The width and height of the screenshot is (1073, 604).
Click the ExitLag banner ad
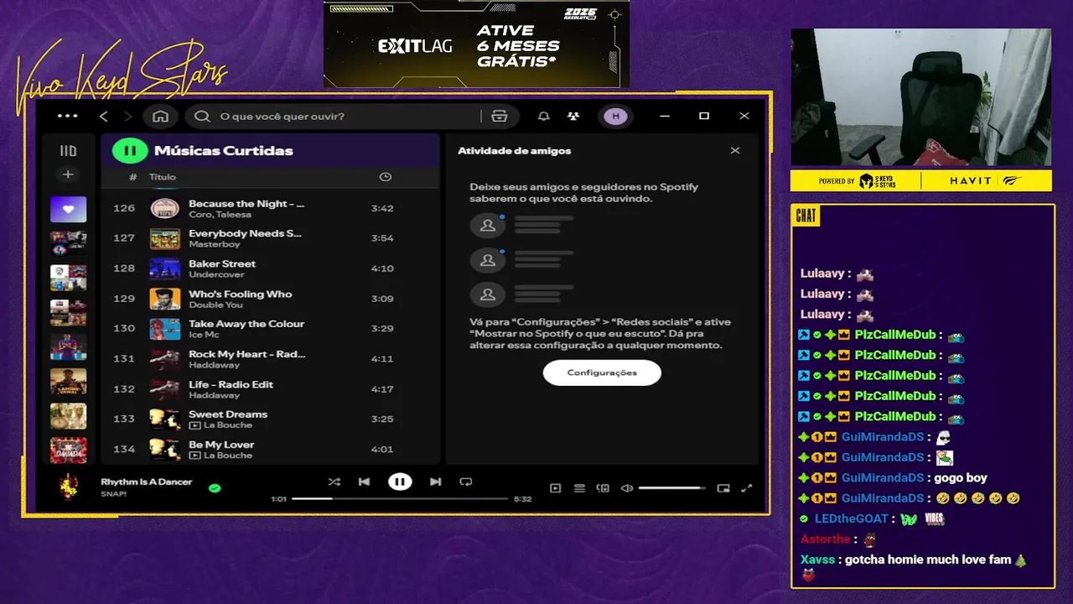point(476,44)
